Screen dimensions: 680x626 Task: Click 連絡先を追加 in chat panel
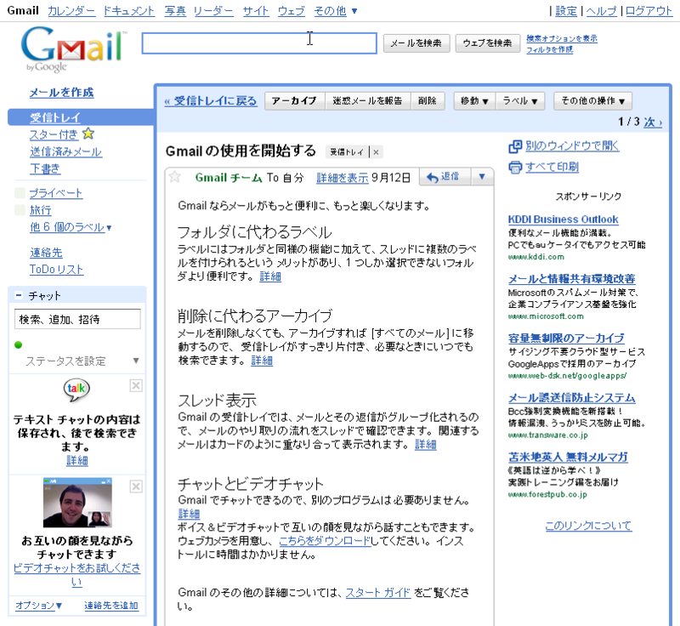coord(111,606)
